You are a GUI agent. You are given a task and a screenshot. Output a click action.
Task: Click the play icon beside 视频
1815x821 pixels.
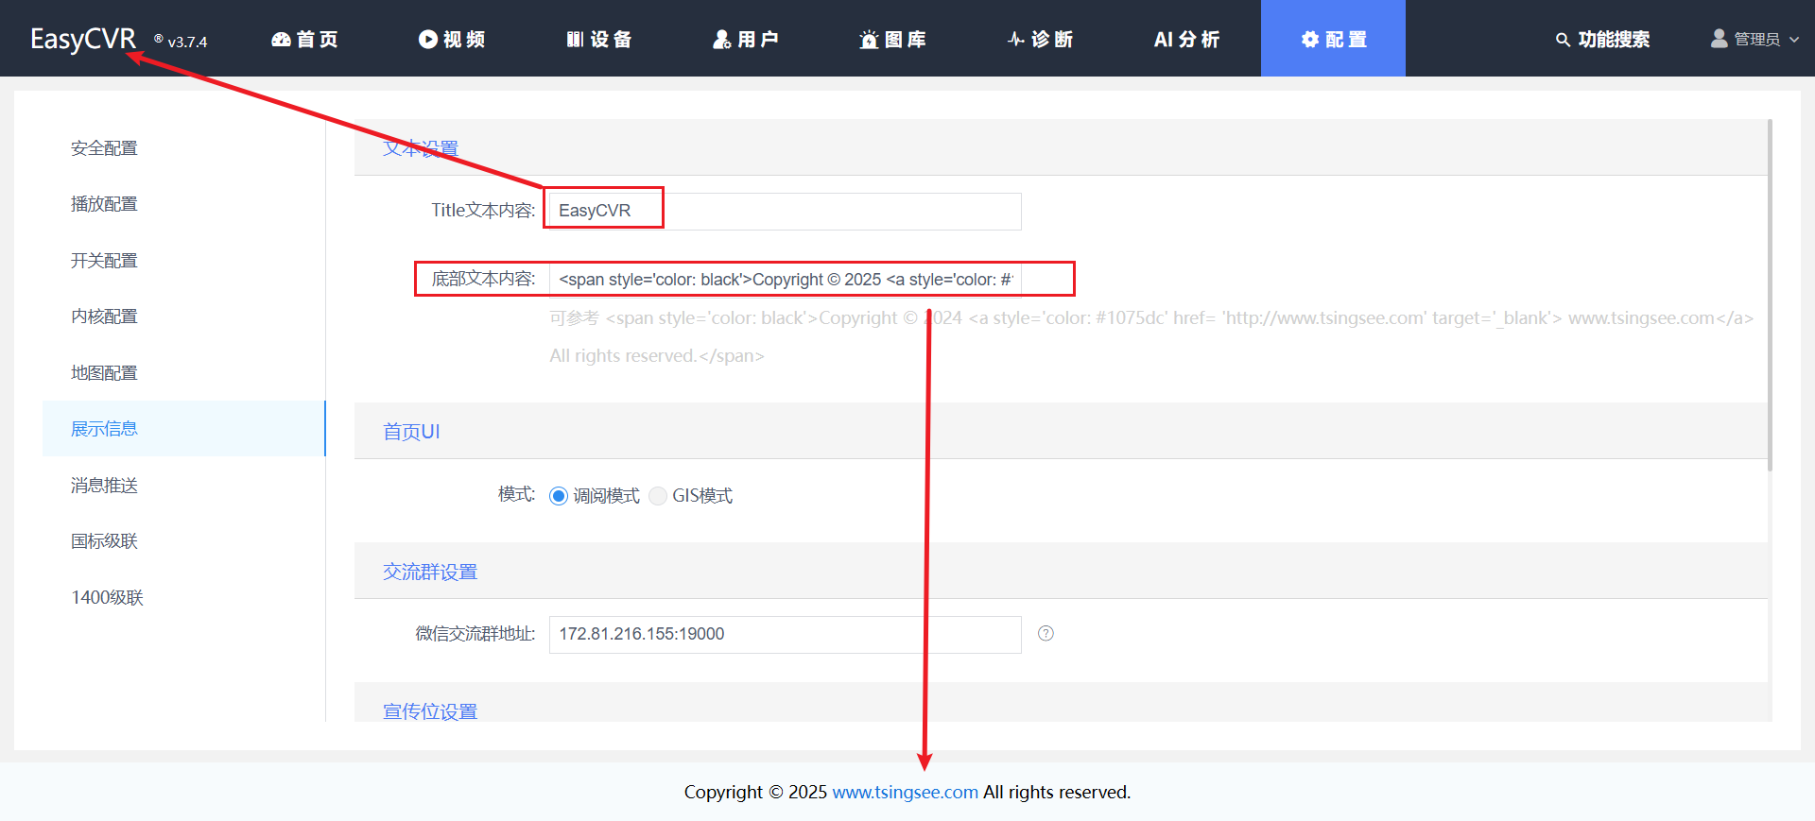428,40
